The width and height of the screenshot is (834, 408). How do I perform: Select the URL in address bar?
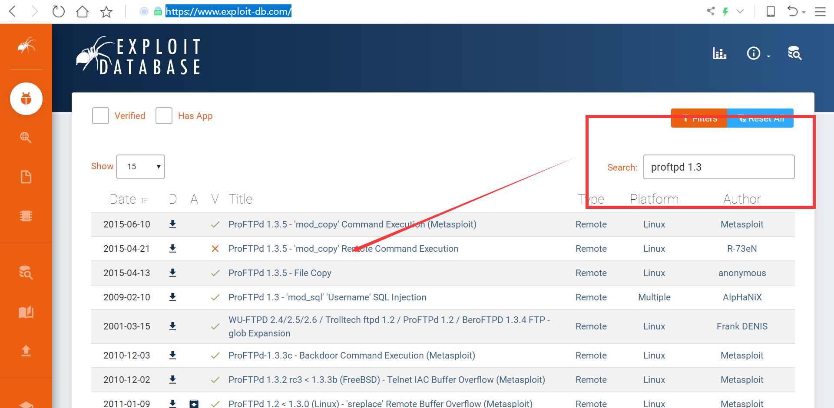pos(228,11)
